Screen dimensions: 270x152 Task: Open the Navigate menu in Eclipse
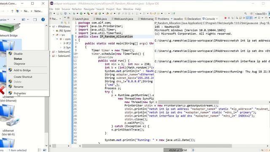pos(89,9)
